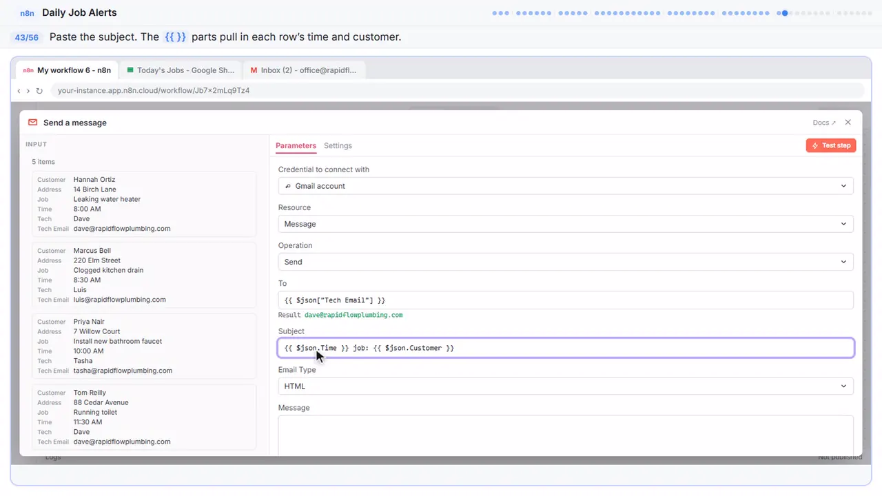The image size is (882, 496).
Task: Click the 8:00 AM time value
Action: pyautogui.click(x=88, y=209)
